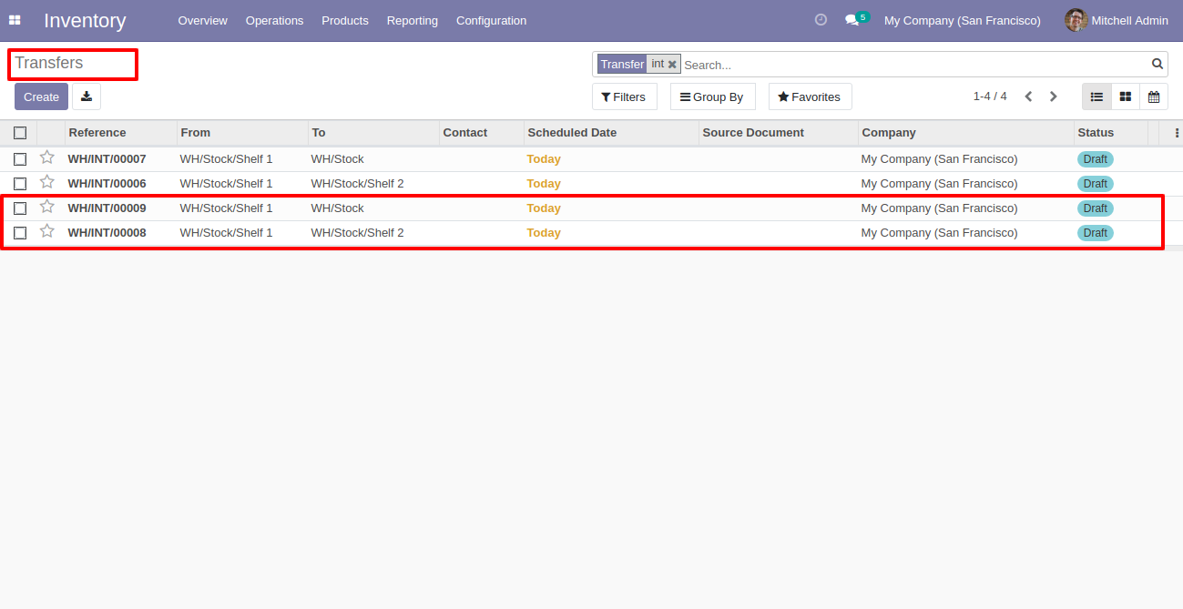Open the Favorites dropdown
This screenshot has height=609, width=1183.
(810, 96)
